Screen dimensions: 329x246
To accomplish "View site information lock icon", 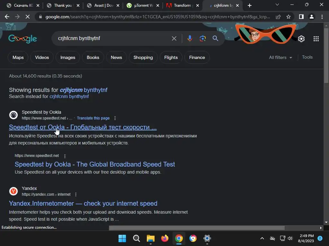I will pyautogui.click(x=40, y=17).
